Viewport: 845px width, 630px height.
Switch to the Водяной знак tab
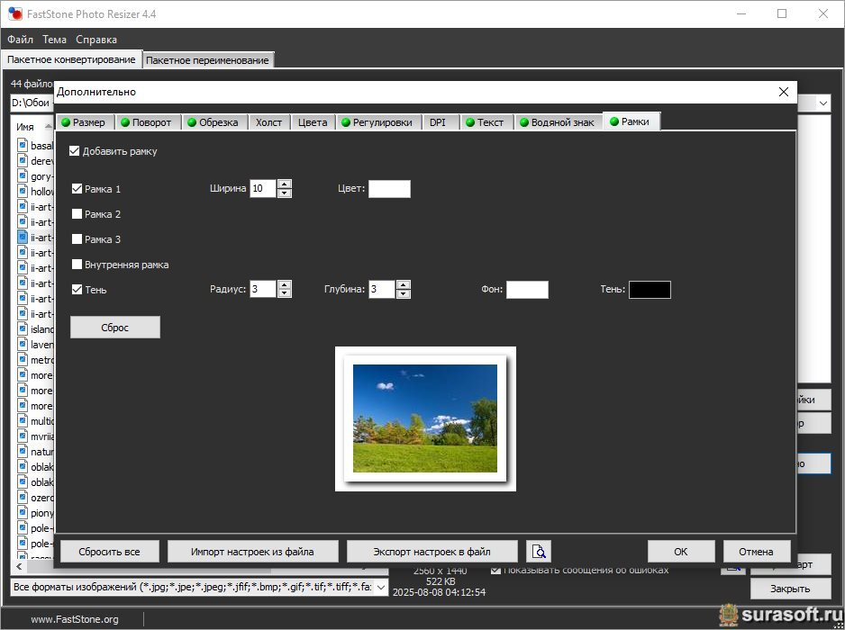point(556,122)
